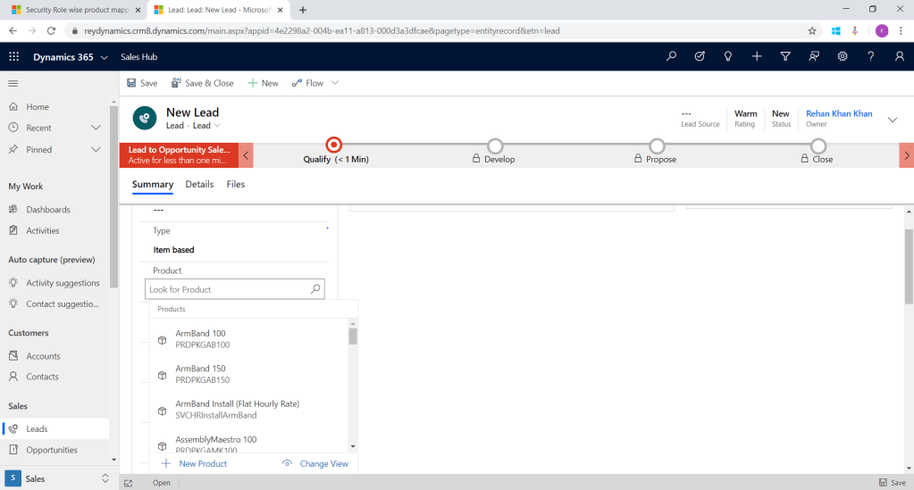The height and width of the screenshot is (490, 914).
Task: Open Advanced Find funnel icon
Action: tap(784, 56)
